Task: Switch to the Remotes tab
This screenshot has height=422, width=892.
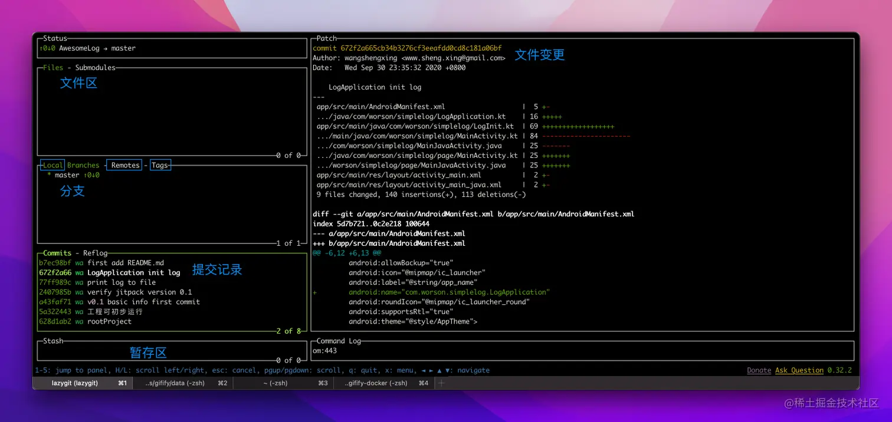Action: click(126, 166)
